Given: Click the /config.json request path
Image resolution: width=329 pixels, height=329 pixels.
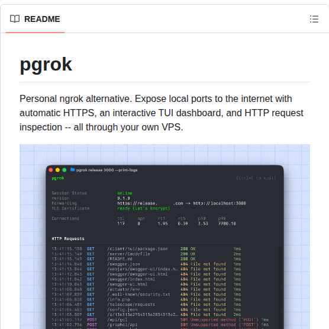Looking at the screenshot, I should pyautogui.click(x=122, y=309).
